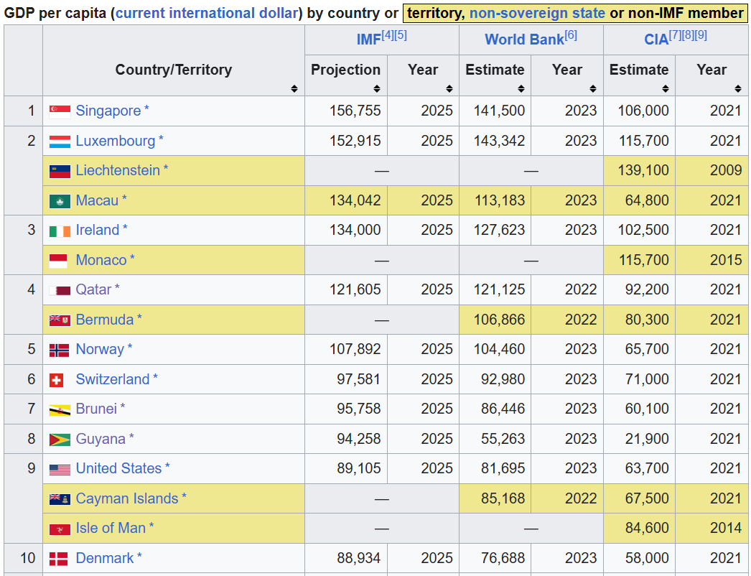The height and width of the screenshot is (576, 751).
Task: Click the Denmark flag icon
Action: coord(58,559)
